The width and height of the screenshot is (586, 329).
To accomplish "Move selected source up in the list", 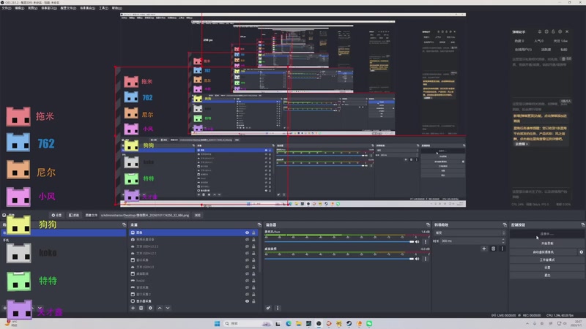I will (x=160, y=308).
